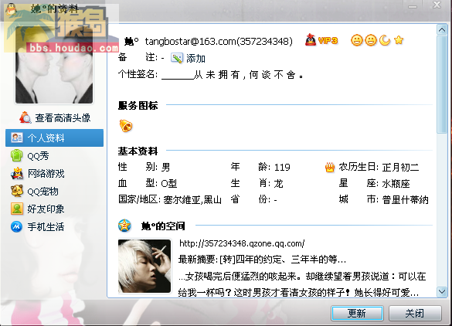Screen dimensions: 452x326
Task: Click the zodiac value 龙
Action: click(278, 184)
